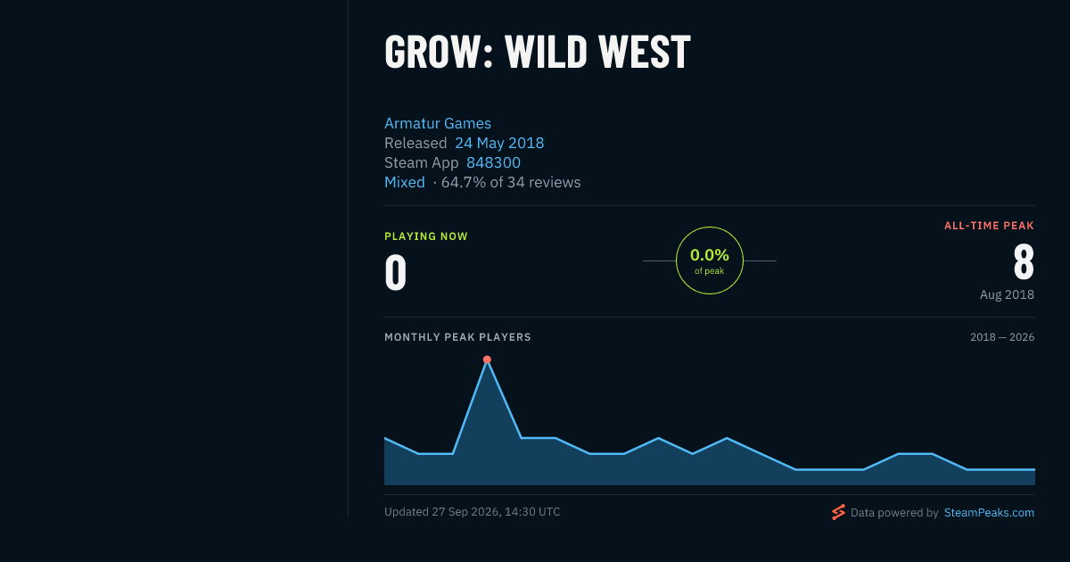Click the 24 May 2018 release date
This screenshot has width=1070, height=562.
499,143
